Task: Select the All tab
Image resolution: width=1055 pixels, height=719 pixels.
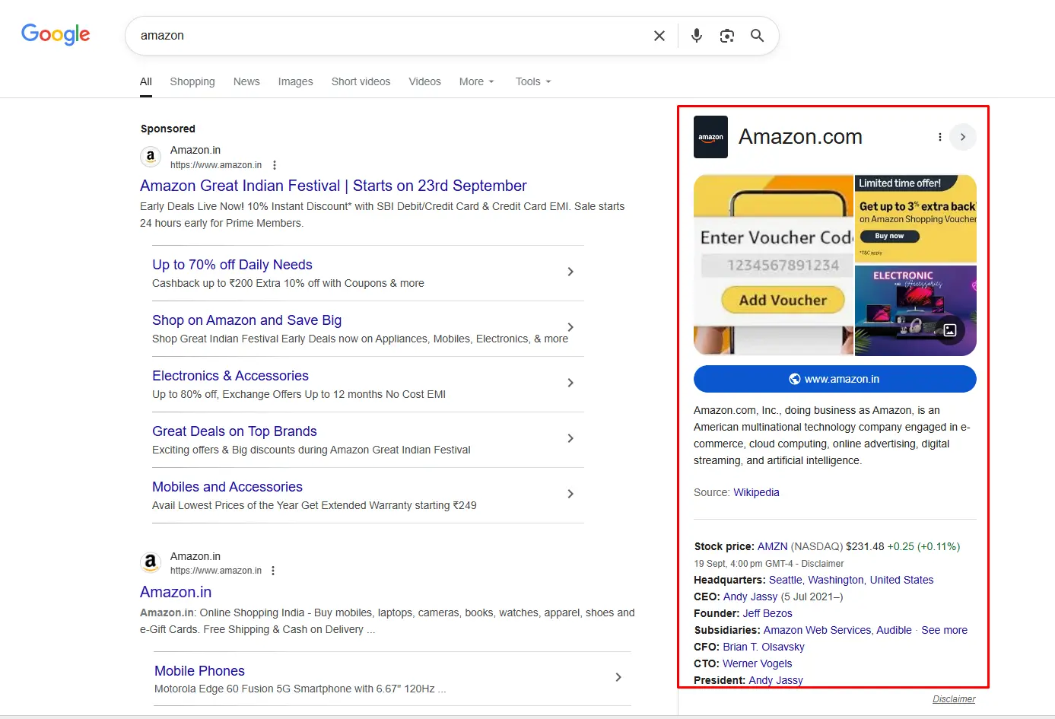Action: click(x=146, y=81)
